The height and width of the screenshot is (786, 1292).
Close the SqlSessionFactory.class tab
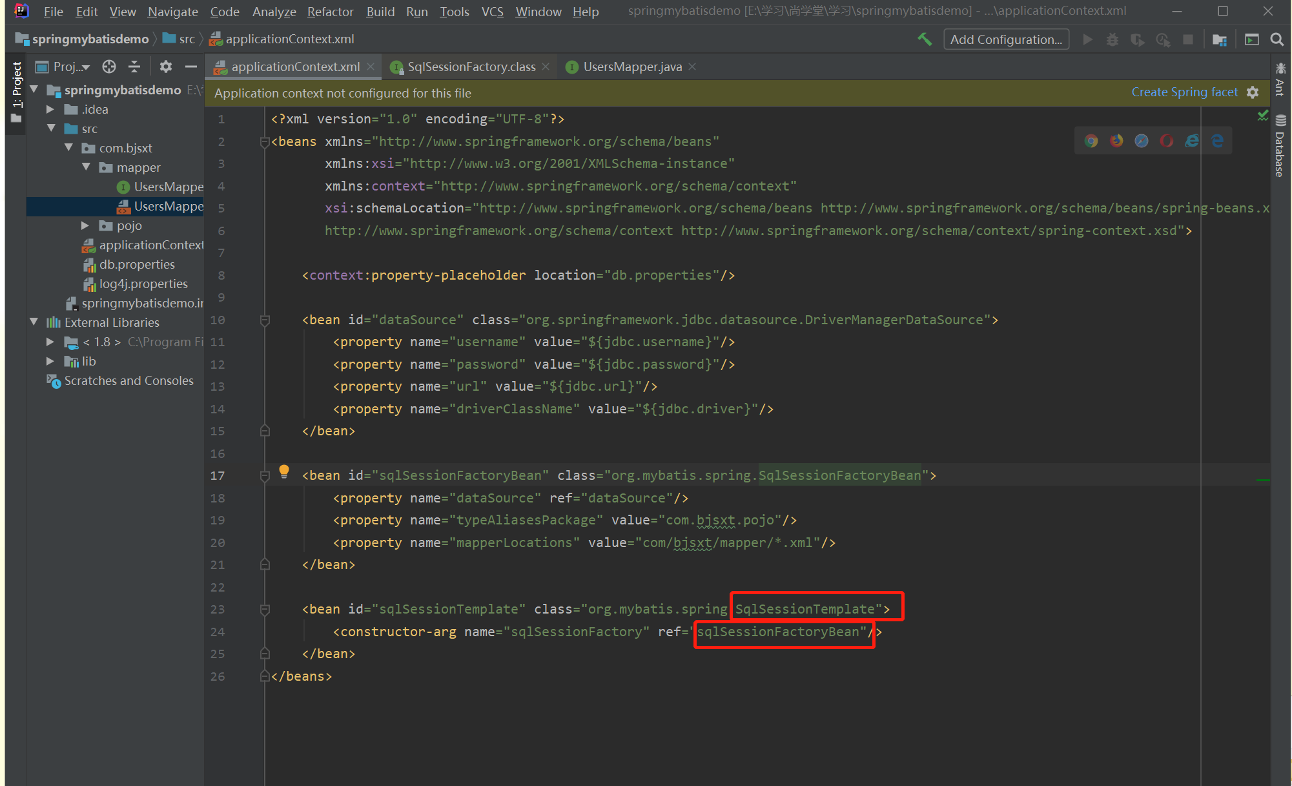[x=546, y=67]
